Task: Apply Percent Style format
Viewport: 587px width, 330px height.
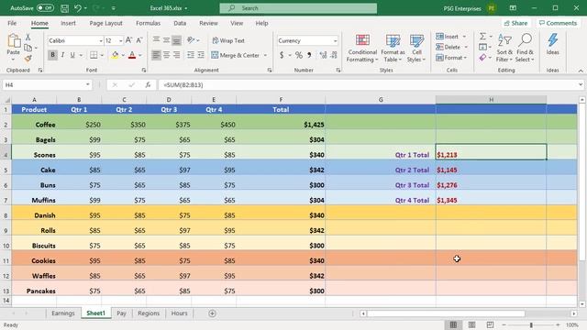Action: coord(299,55)
